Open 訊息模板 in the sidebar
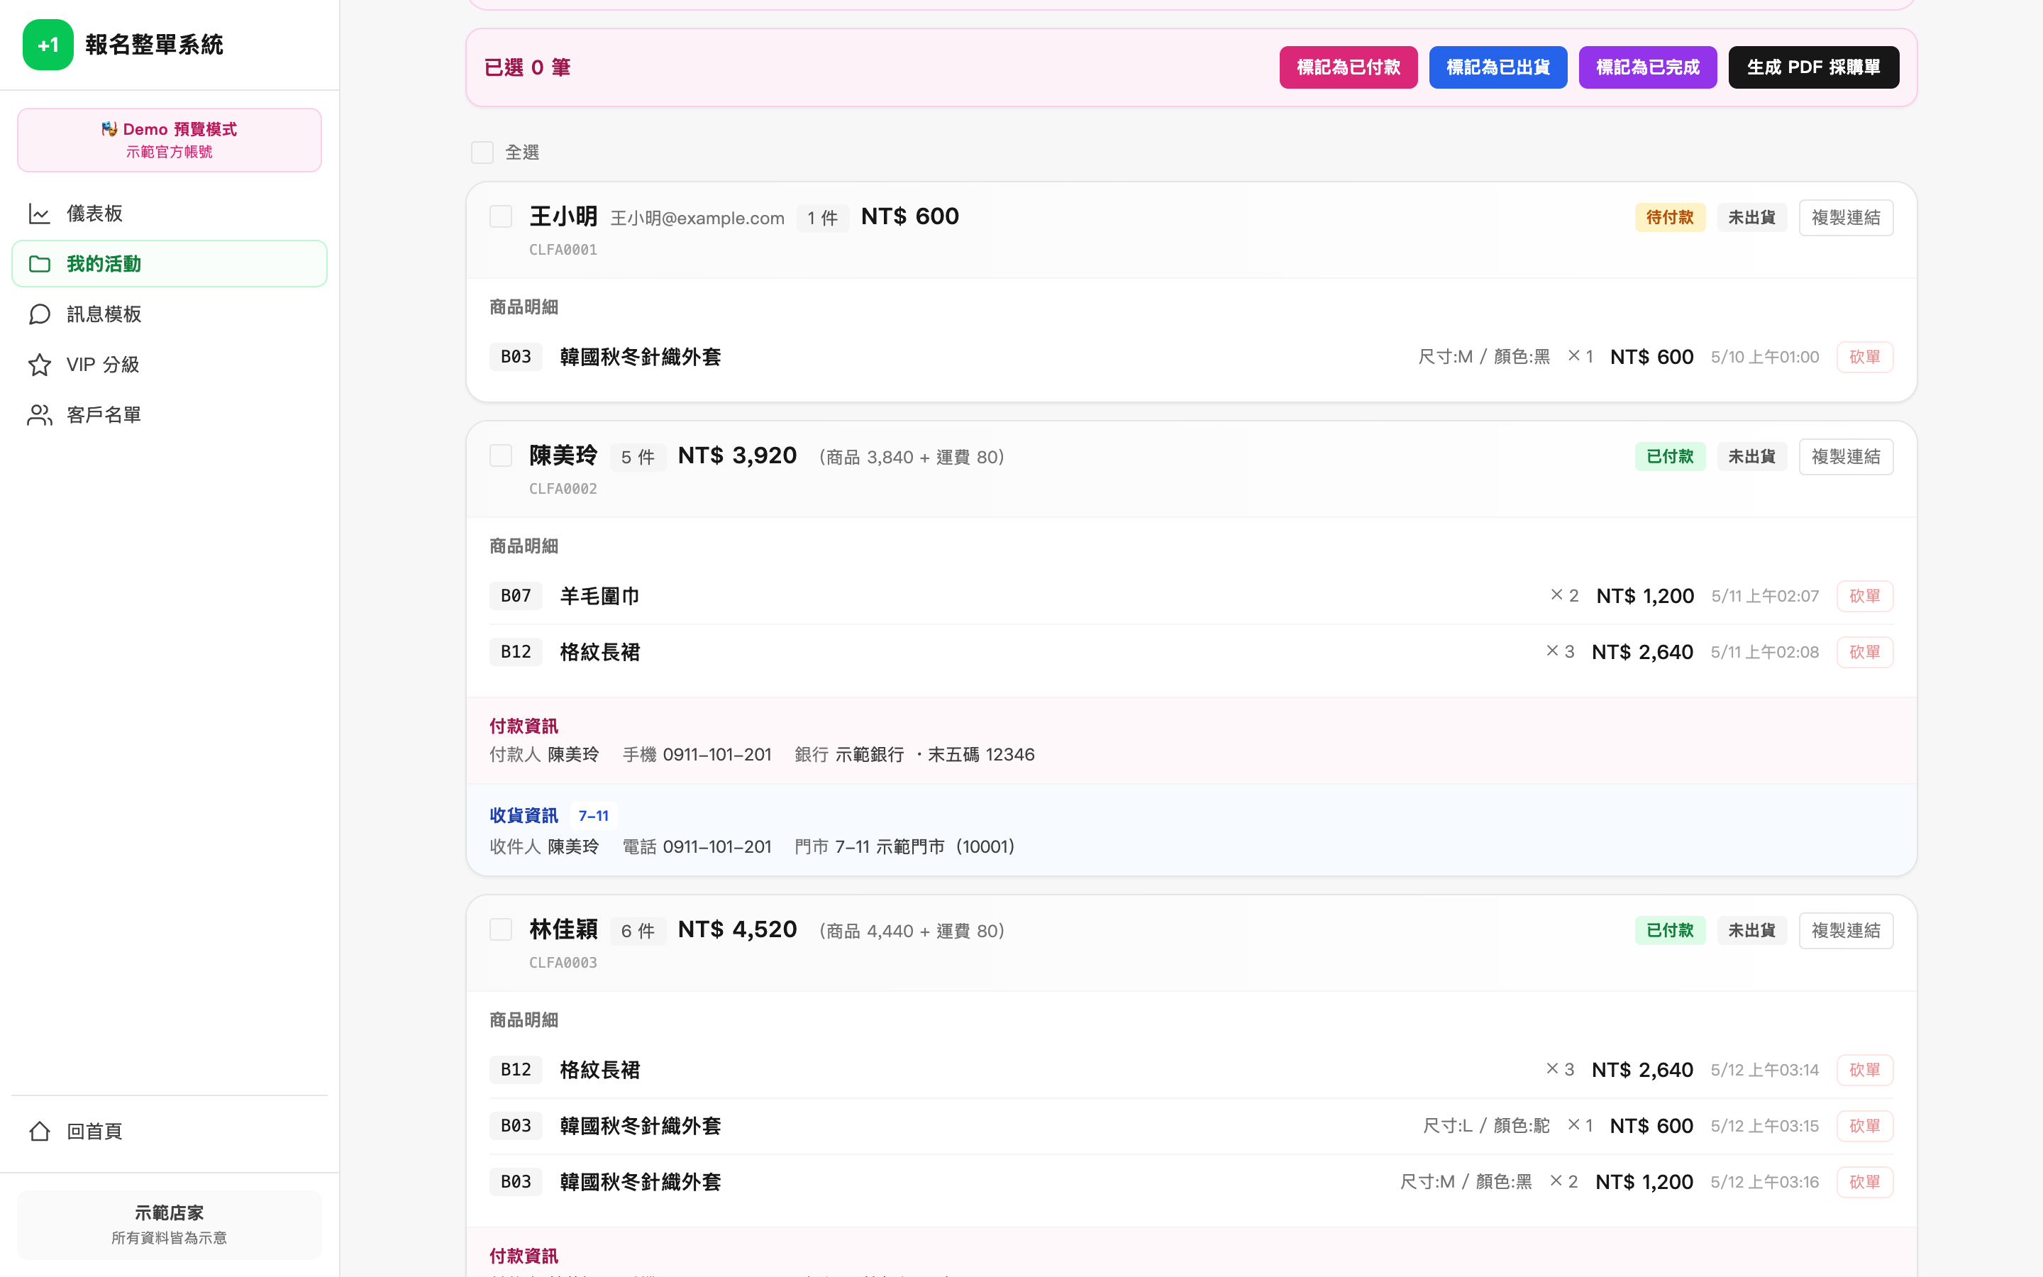The image size is (2043, 1277). (x=170, y=314)
